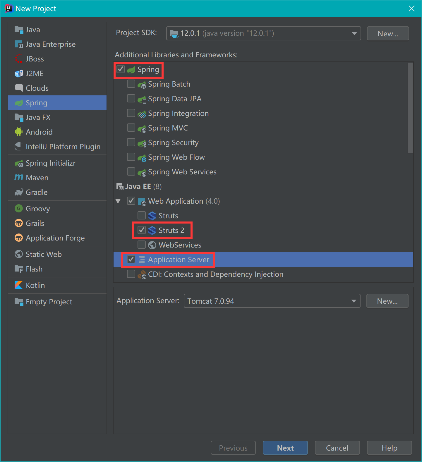The image size is (422, 462).
Task: Check the Spring Web Services checkbox
Action: pyautogui.click(x=131, y=171)
